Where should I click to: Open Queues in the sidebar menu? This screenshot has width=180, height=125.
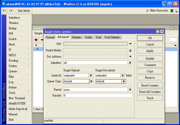(13, 71)
